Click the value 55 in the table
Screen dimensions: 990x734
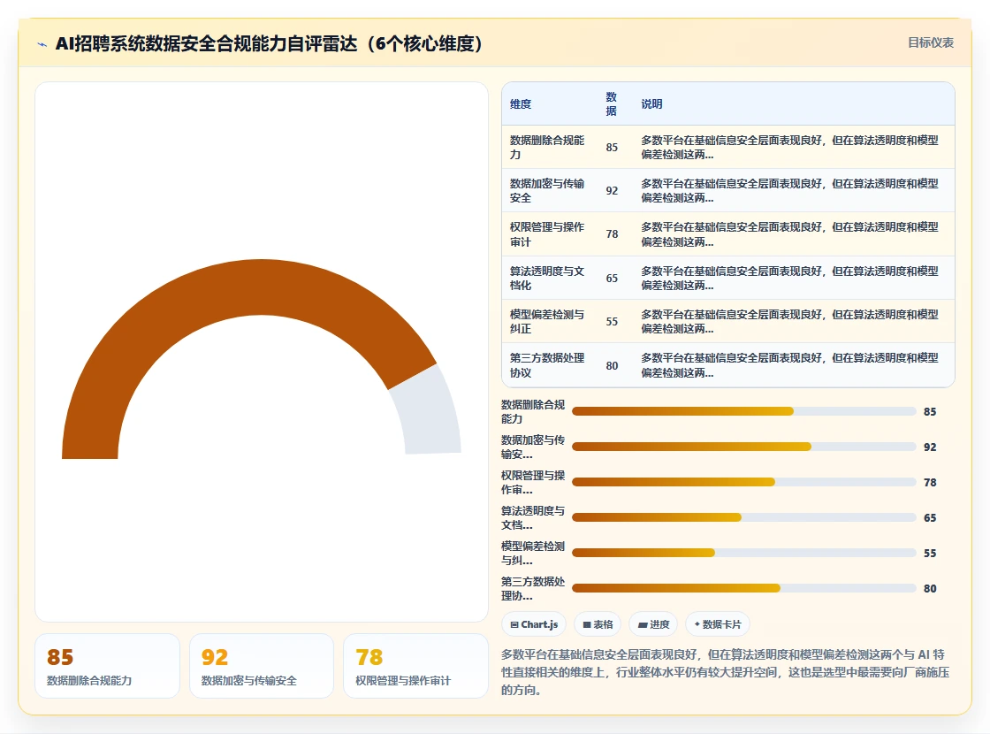(x=612, y=322)
